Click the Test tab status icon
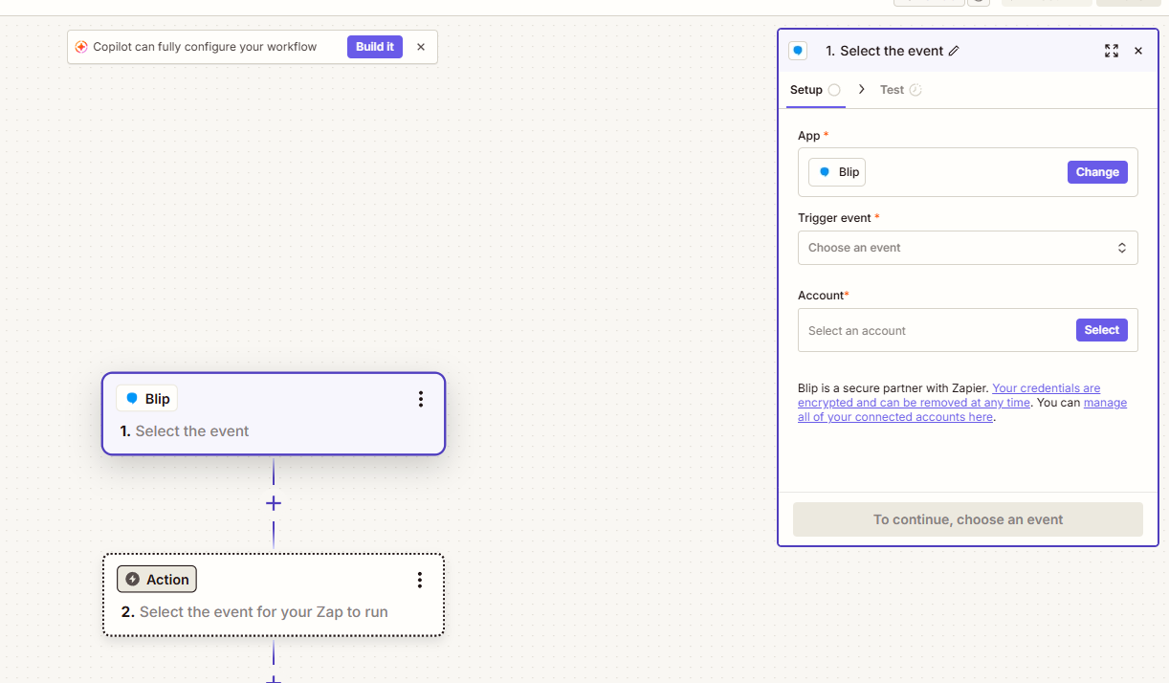The width and height of the screenshot is (1169, 683). (x=915, y=90)
